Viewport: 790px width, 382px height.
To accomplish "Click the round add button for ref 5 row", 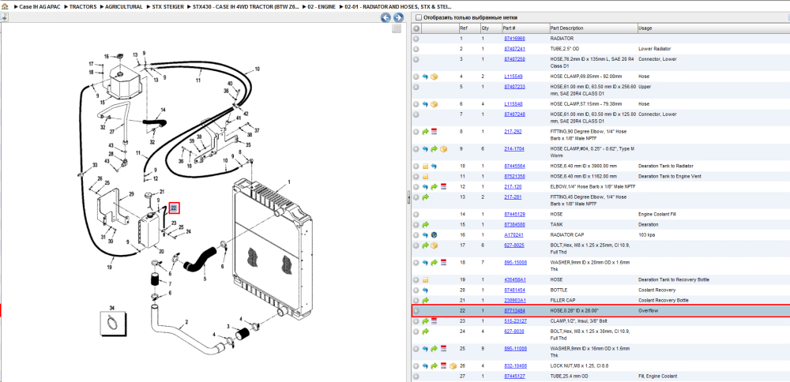I will coord(416,87).
